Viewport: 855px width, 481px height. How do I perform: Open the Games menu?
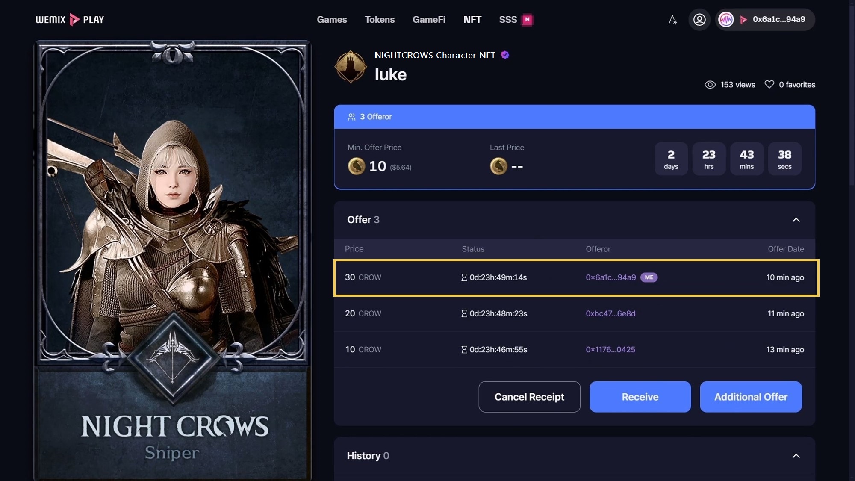click(x=332, y=20)
